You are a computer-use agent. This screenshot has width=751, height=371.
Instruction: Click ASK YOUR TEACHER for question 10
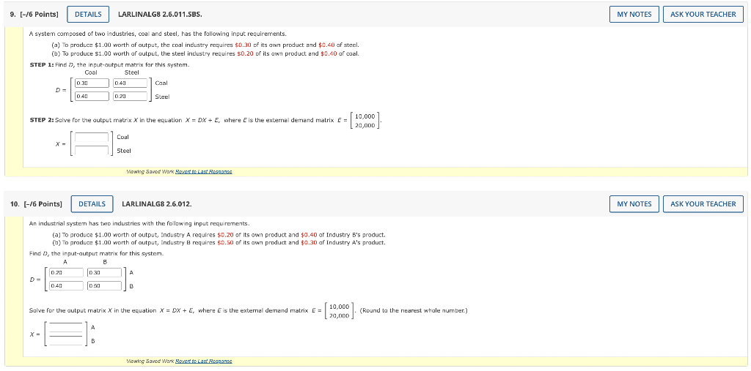click(703, 204)
